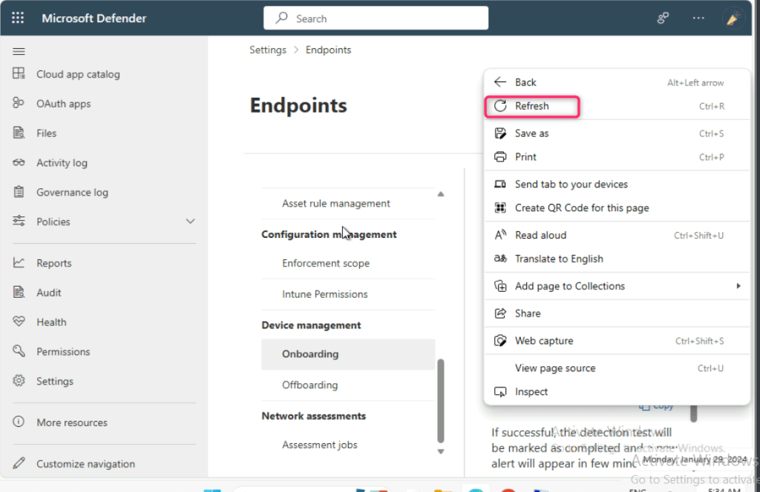The height and width of the screenshot is (492, 760).
Task: Click Settings breadcrumb link
Action: coord(267,50)
